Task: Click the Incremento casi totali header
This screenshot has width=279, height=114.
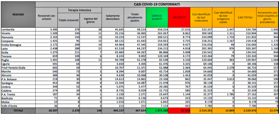Action: click(267, 17)
